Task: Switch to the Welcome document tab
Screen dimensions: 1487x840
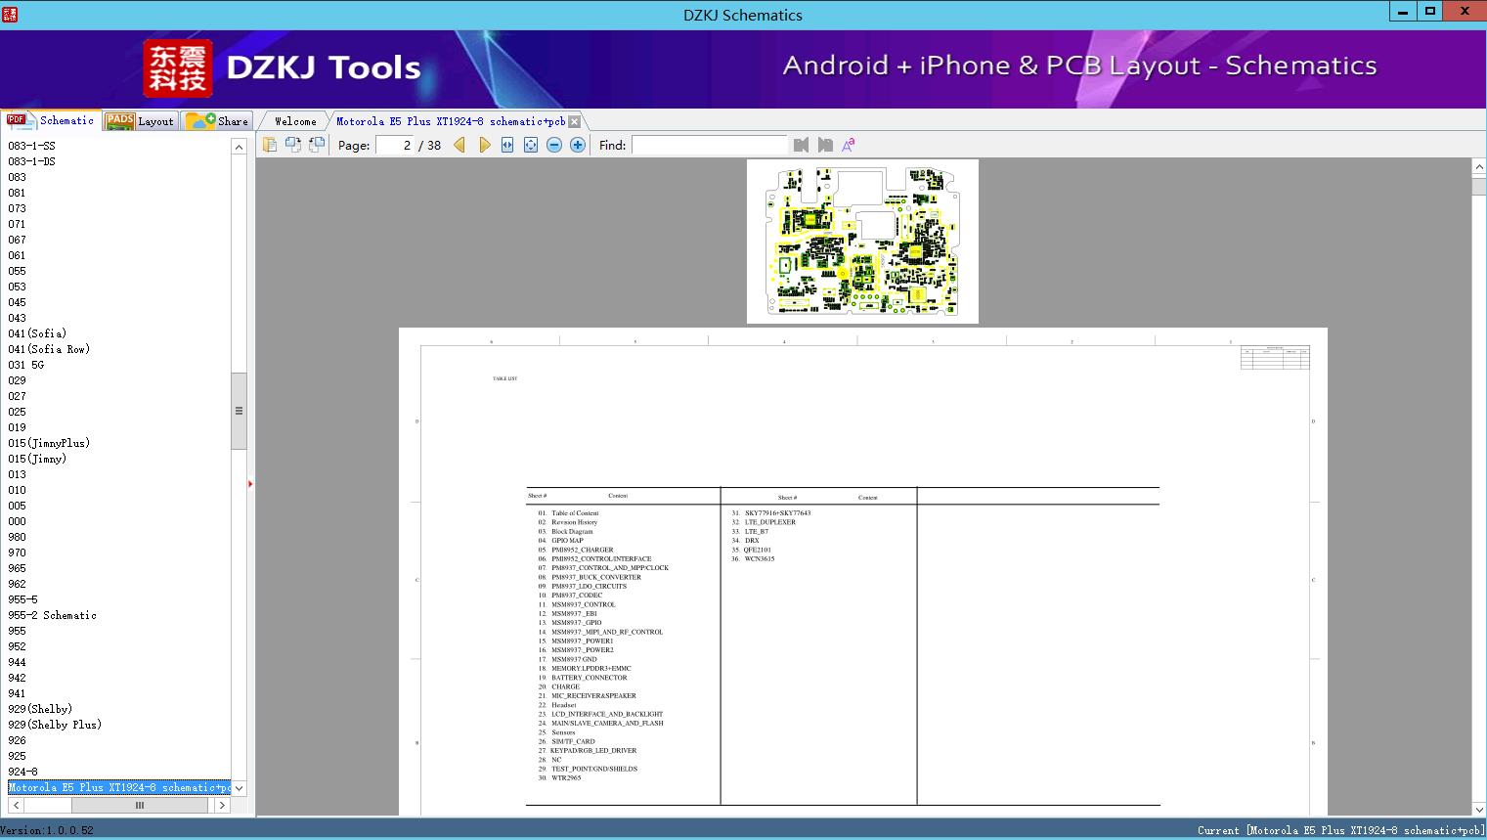Action: click(x=295, y=121)
